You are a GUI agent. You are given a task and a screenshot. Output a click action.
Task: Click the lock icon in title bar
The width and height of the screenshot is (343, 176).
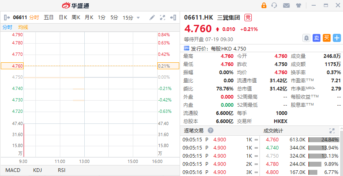[x=264, y=5]
